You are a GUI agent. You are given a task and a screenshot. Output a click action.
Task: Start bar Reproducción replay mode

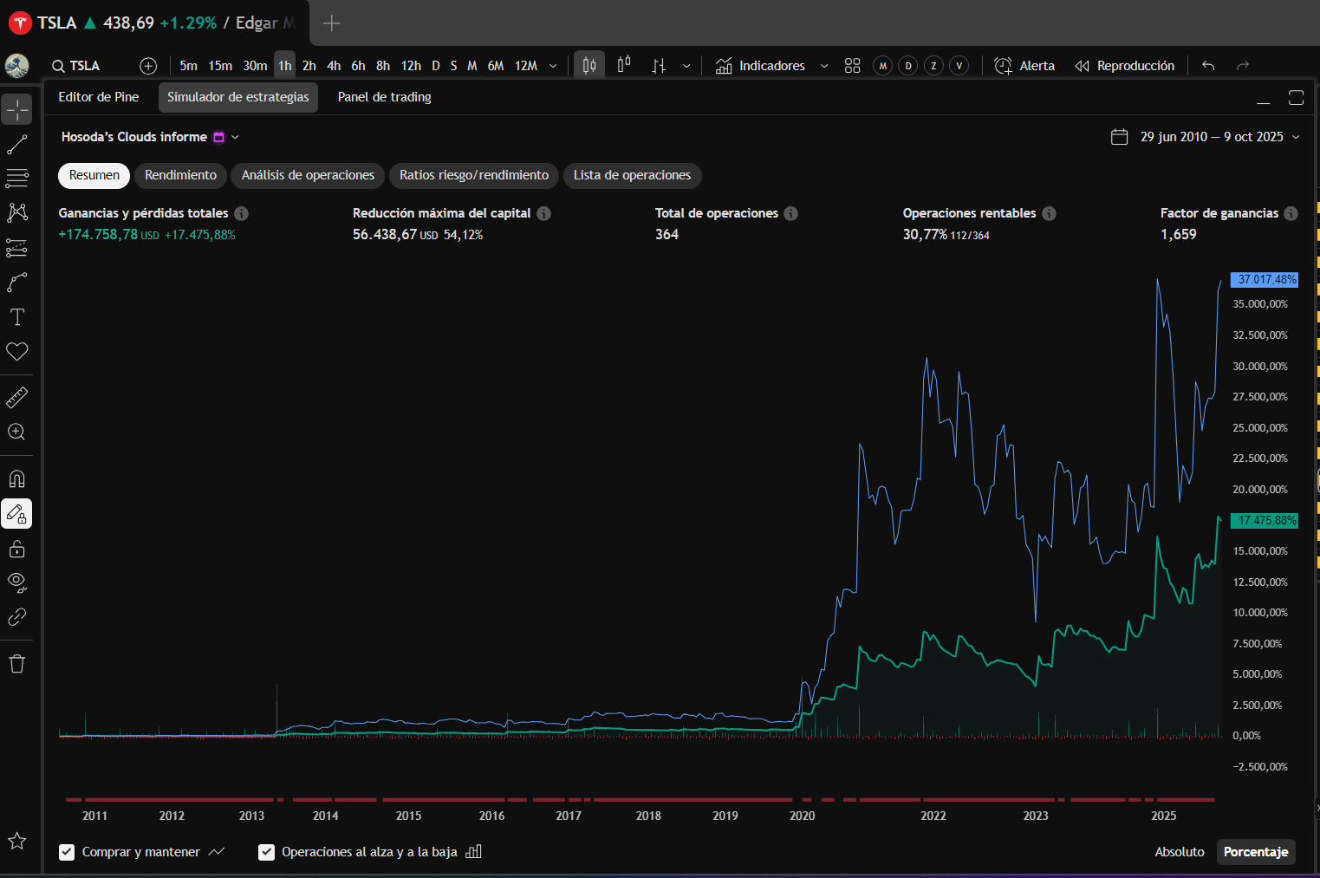1124,66
